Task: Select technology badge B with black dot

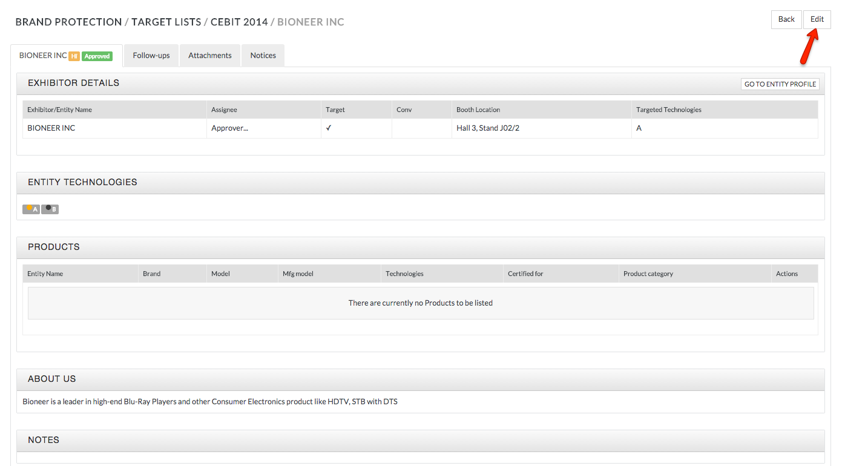Action: (x=50, y=209)
